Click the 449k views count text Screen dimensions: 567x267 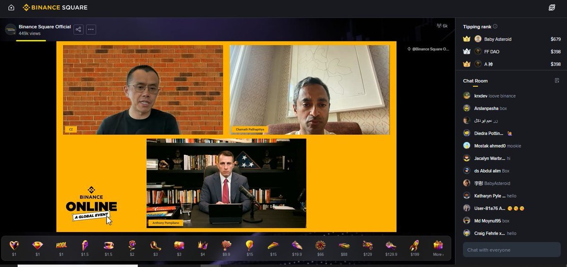pos(29,33)
